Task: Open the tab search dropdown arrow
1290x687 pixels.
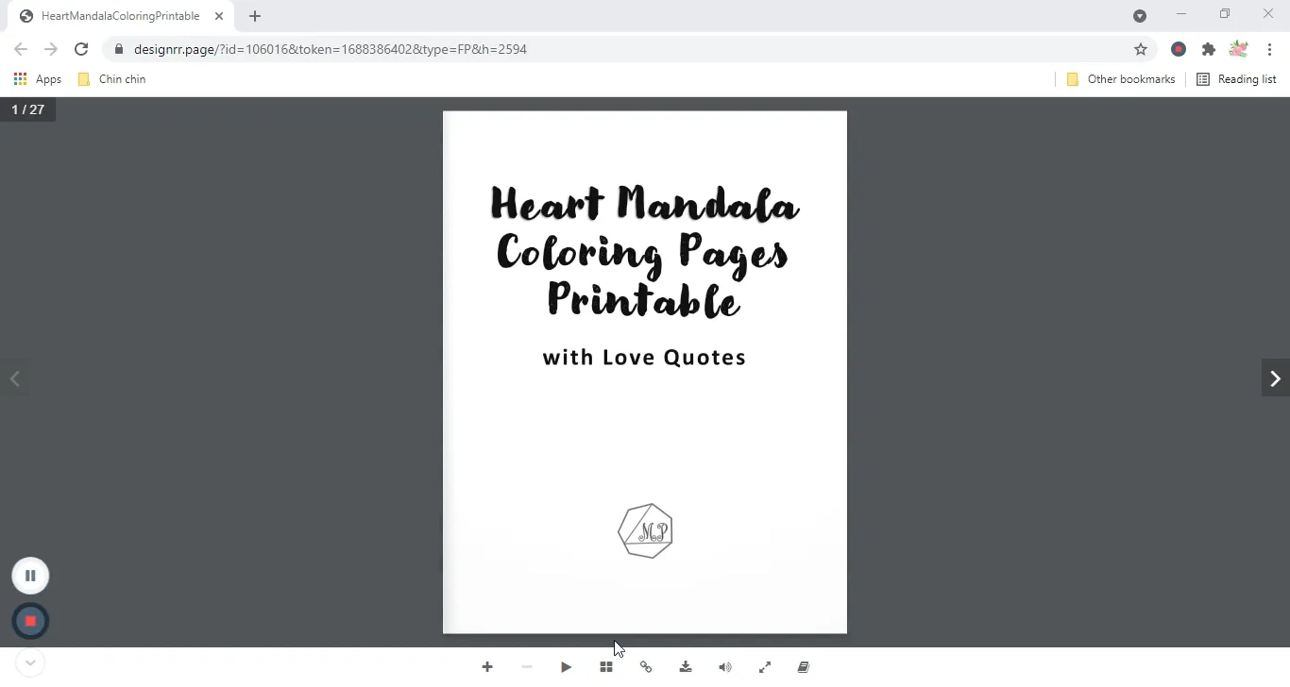Action: click(1139, 16)
